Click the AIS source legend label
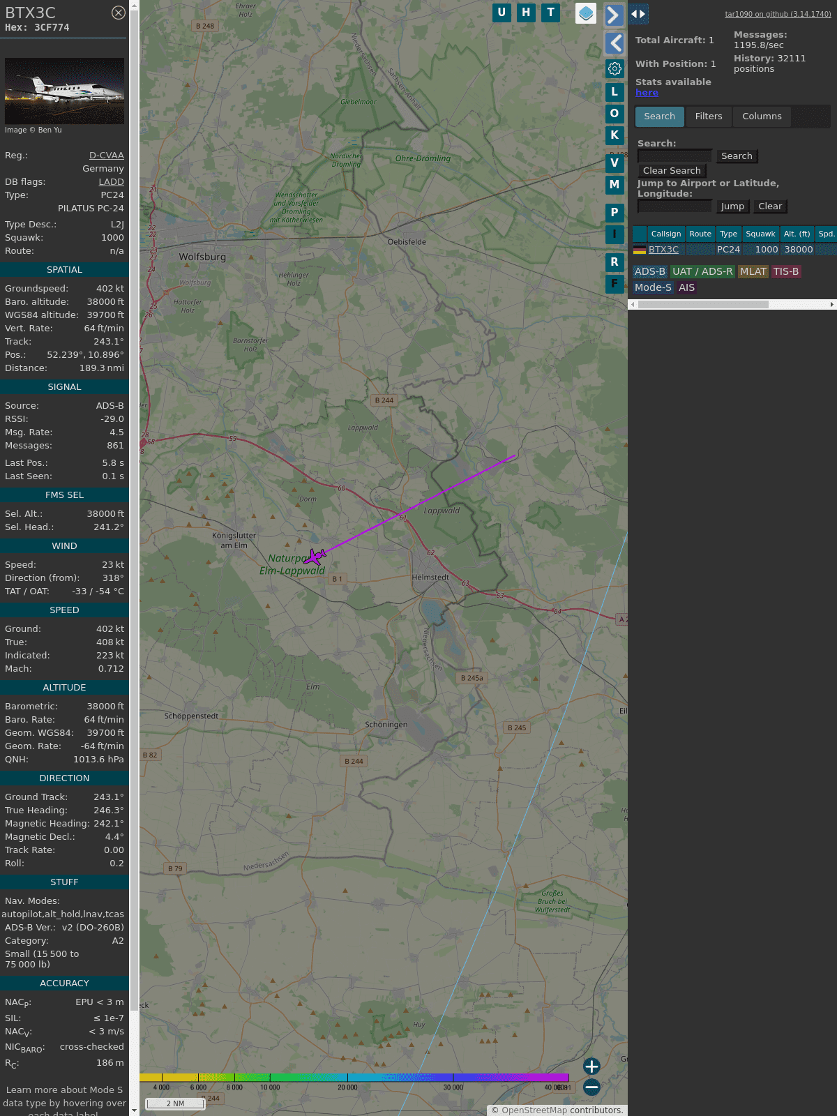837x1116 pixels. pyautogui.click(x=687, y=287)
